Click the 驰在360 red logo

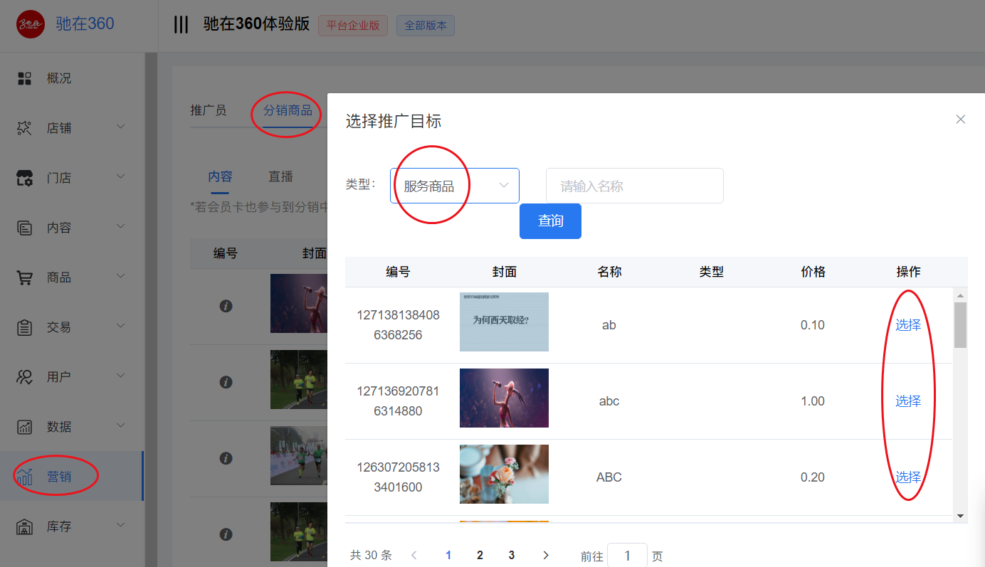coord(31,24)
